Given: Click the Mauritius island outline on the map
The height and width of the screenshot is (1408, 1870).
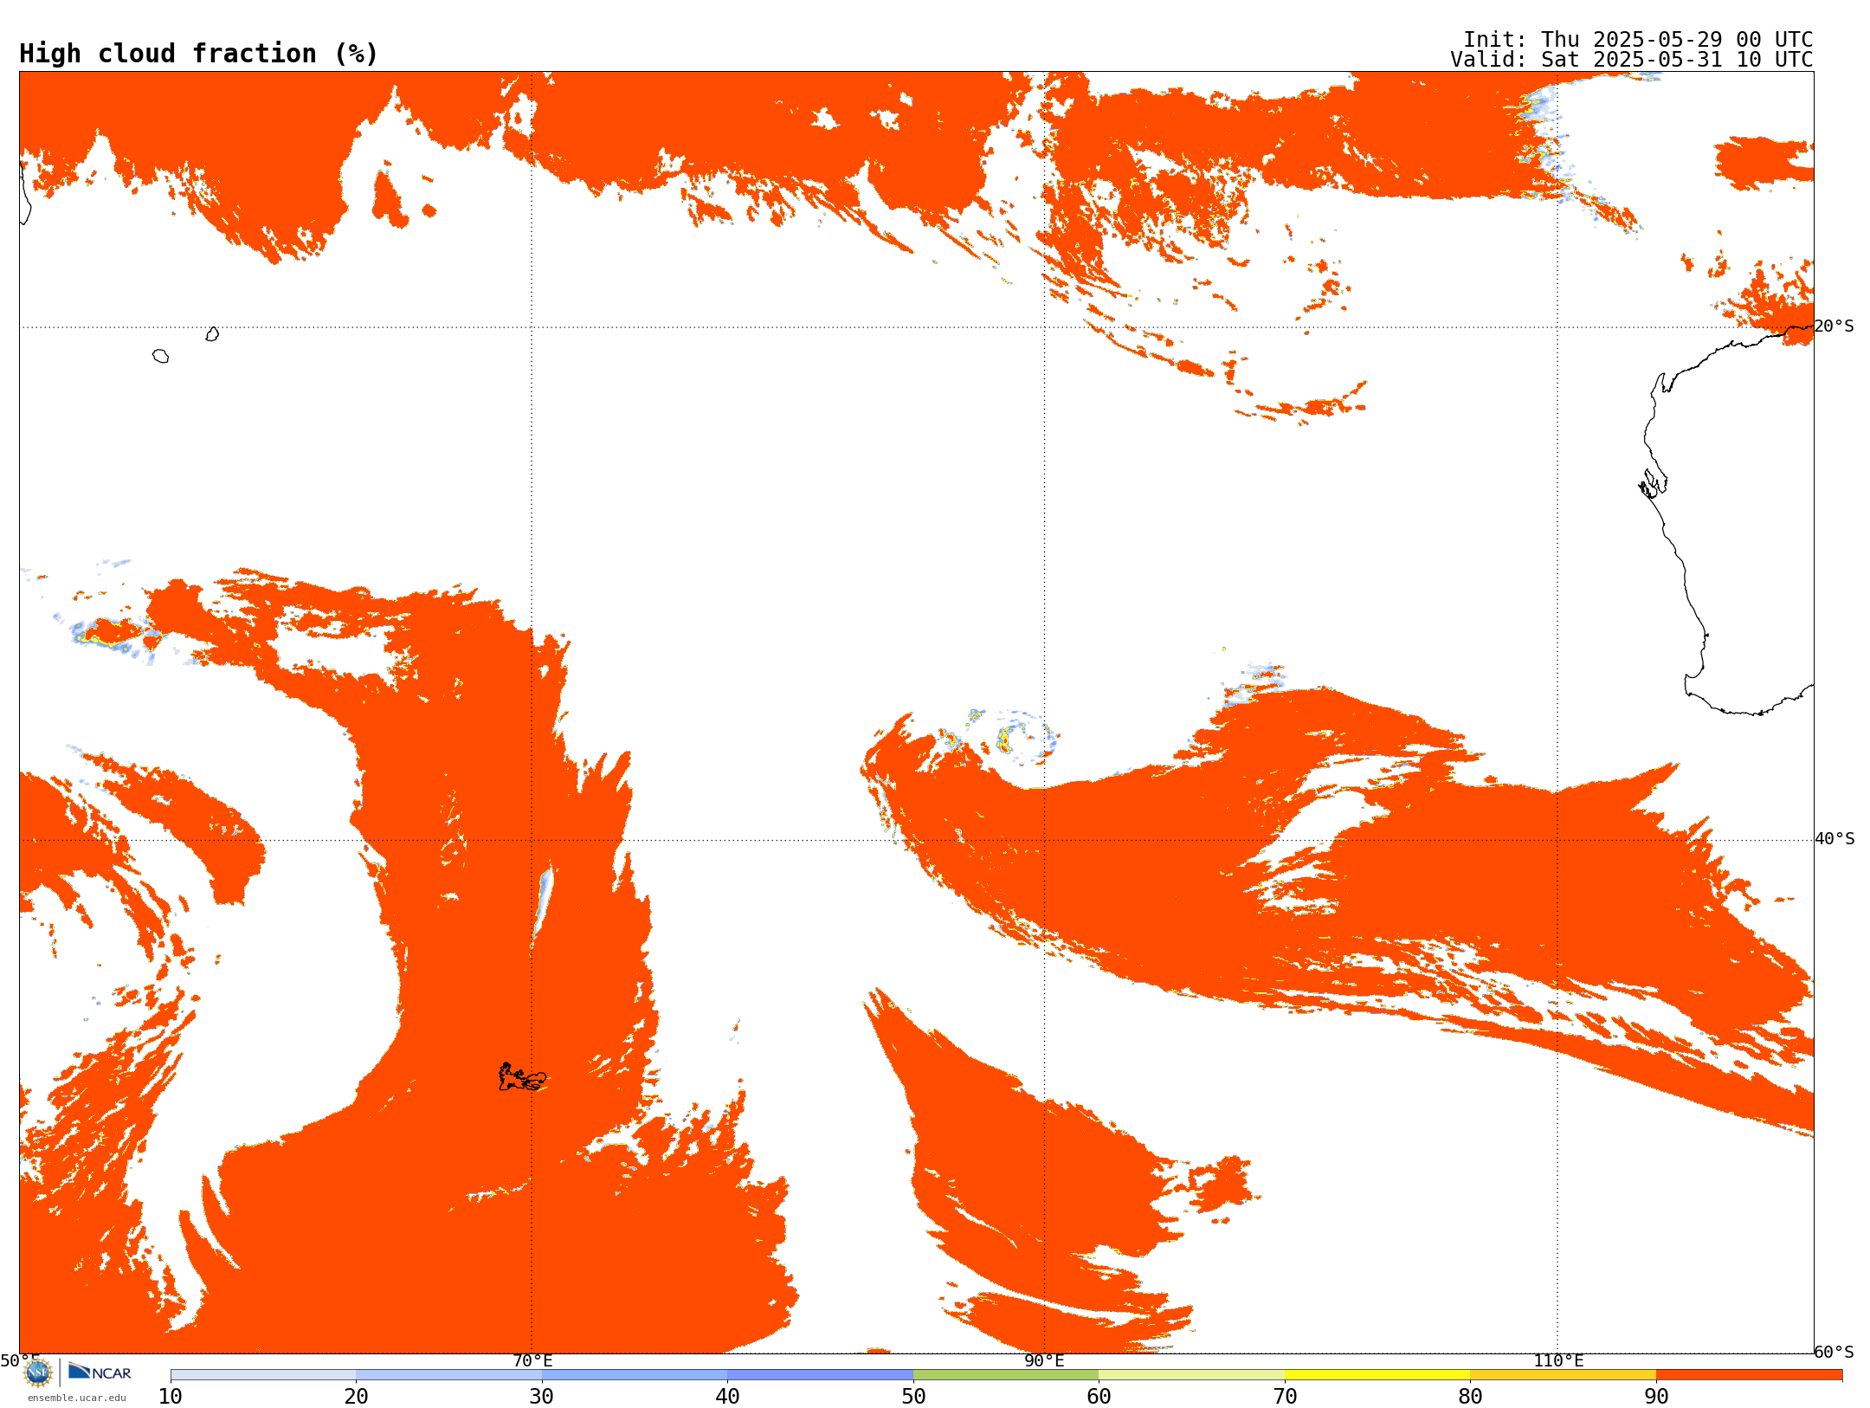Looking at the screenshot, I should pos(212,334).
